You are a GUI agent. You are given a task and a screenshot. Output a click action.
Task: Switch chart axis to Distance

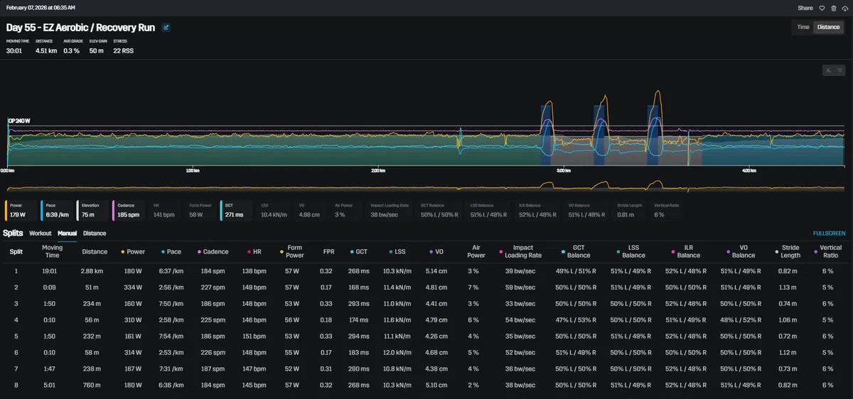[828, 27]
